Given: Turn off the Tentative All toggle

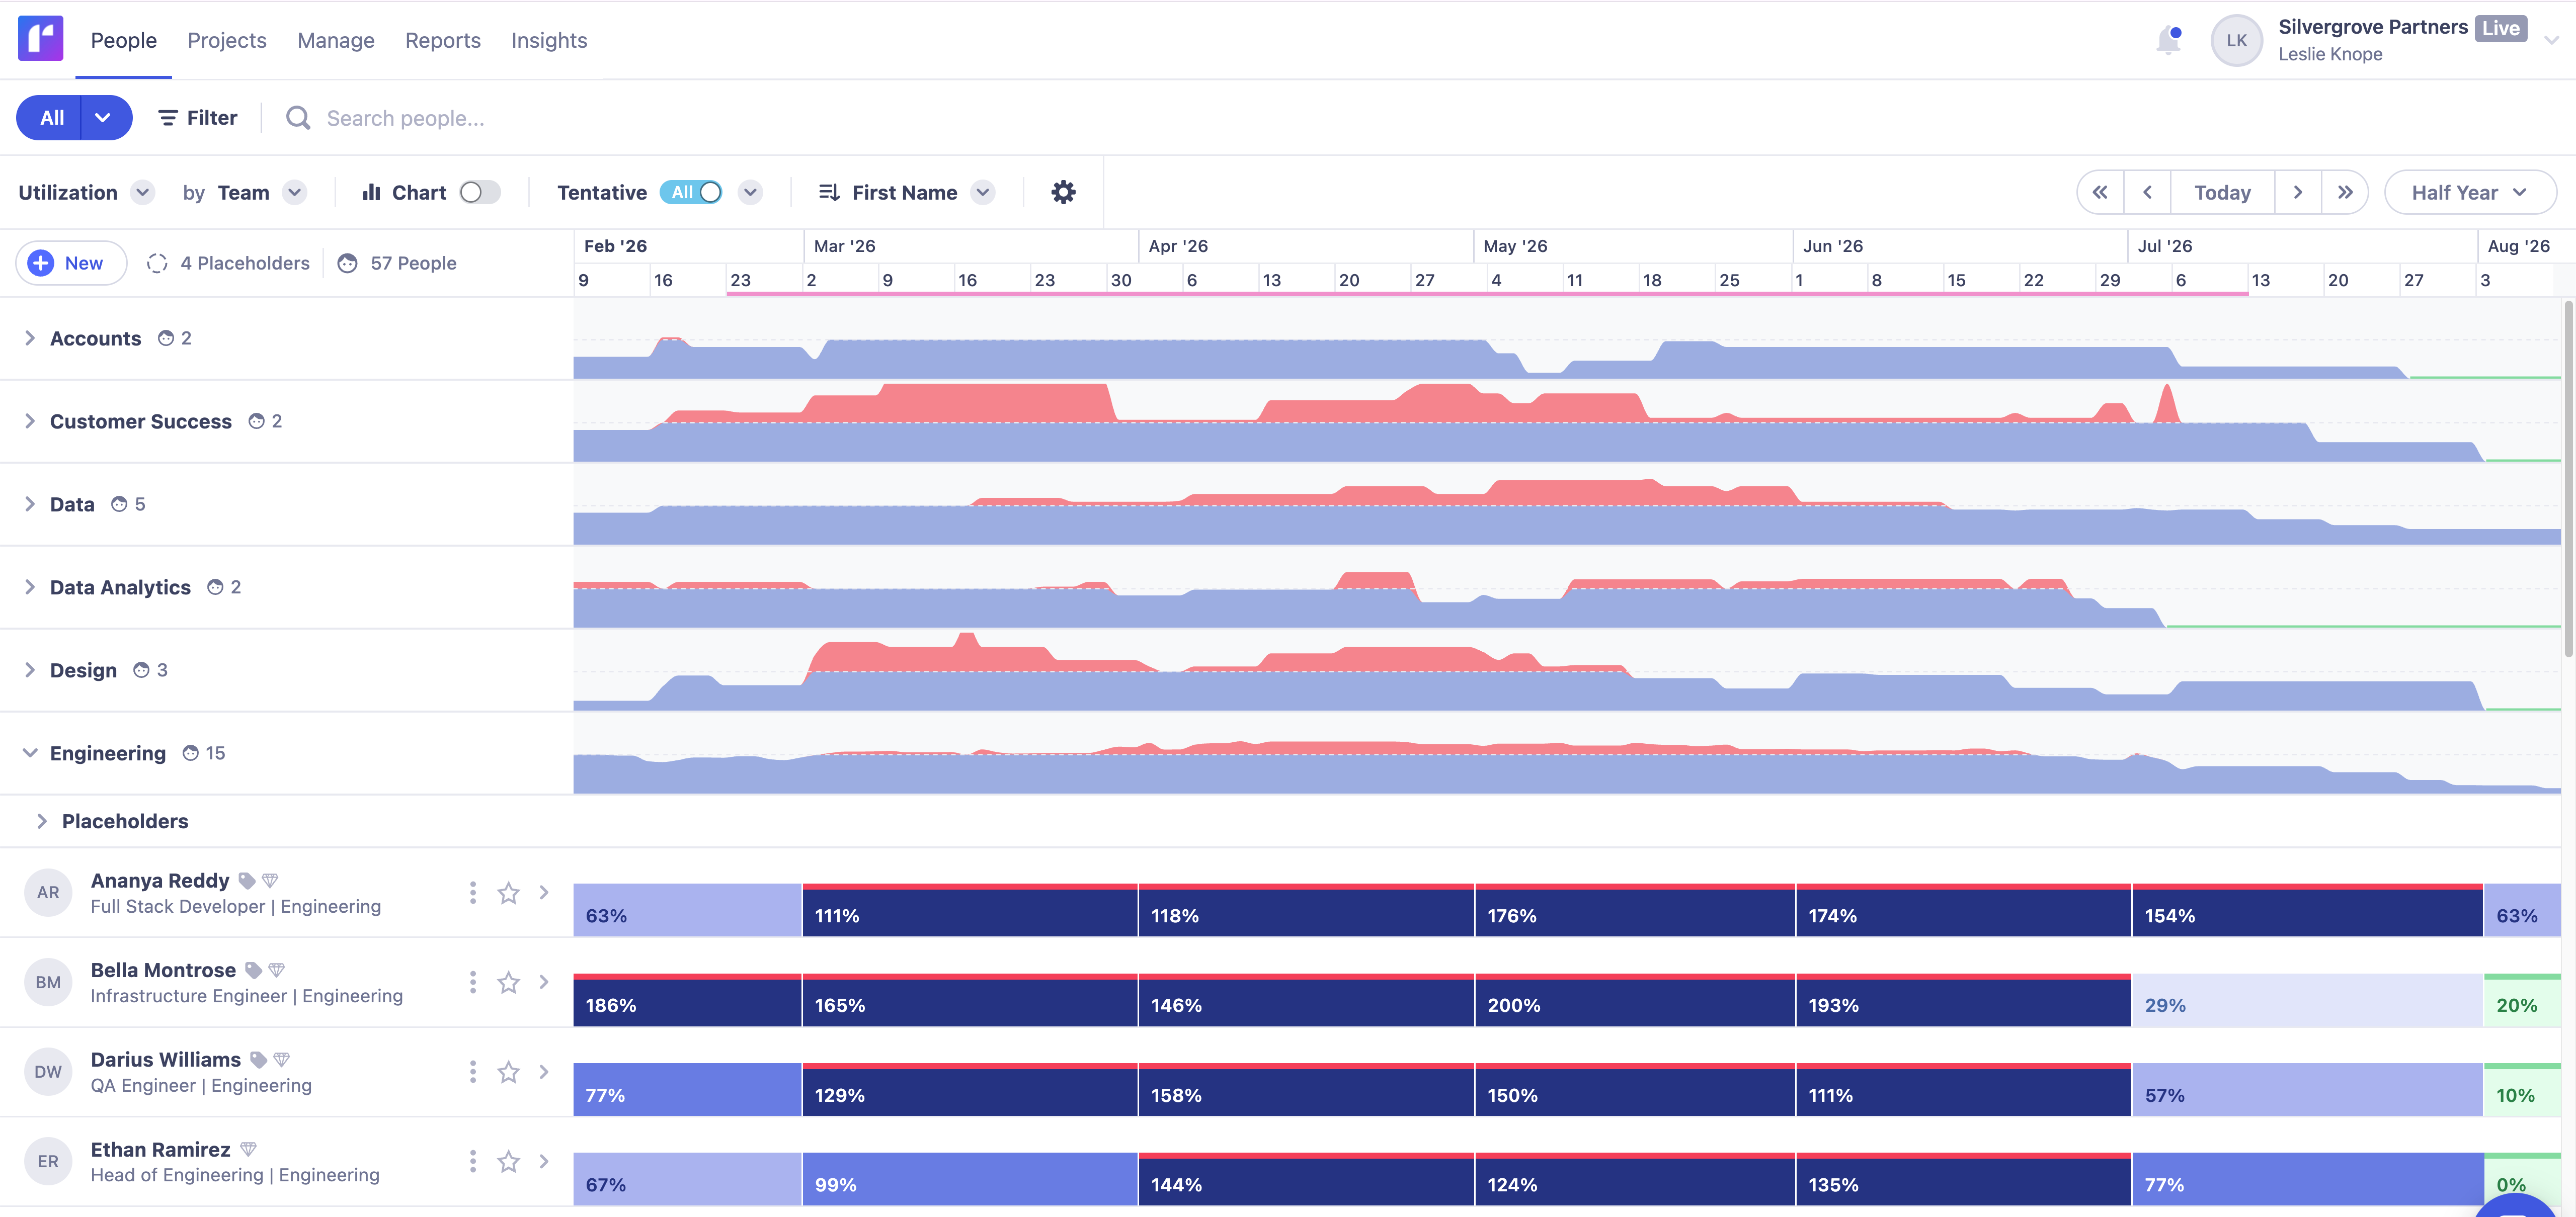Looking at the screenshot, I should [x=692, y=192].
